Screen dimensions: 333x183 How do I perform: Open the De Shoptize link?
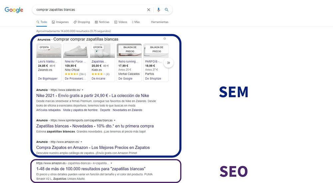[x=153, y=78]
